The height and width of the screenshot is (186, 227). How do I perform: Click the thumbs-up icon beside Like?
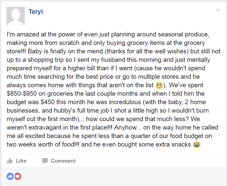10,161
